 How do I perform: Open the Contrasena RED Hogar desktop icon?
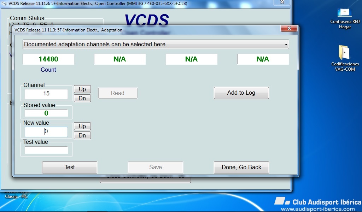click(345, 18)
